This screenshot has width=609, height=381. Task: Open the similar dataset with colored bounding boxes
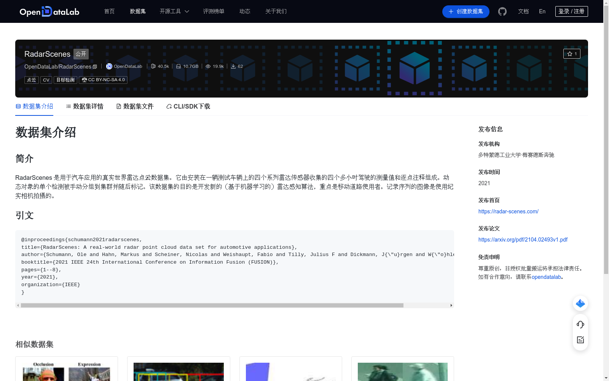click(179, 371)
